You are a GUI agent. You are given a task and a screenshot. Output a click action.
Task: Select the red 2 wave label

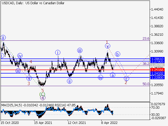point(126,82)
